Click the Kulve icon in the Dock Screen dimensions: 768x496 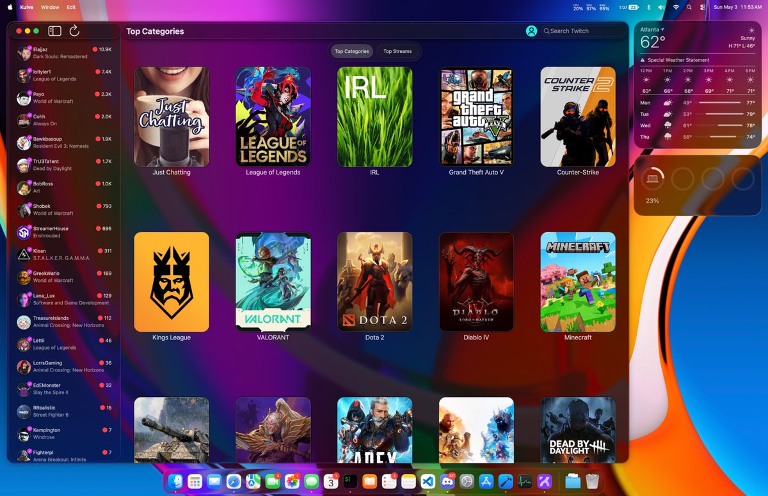tap(545, 482)
